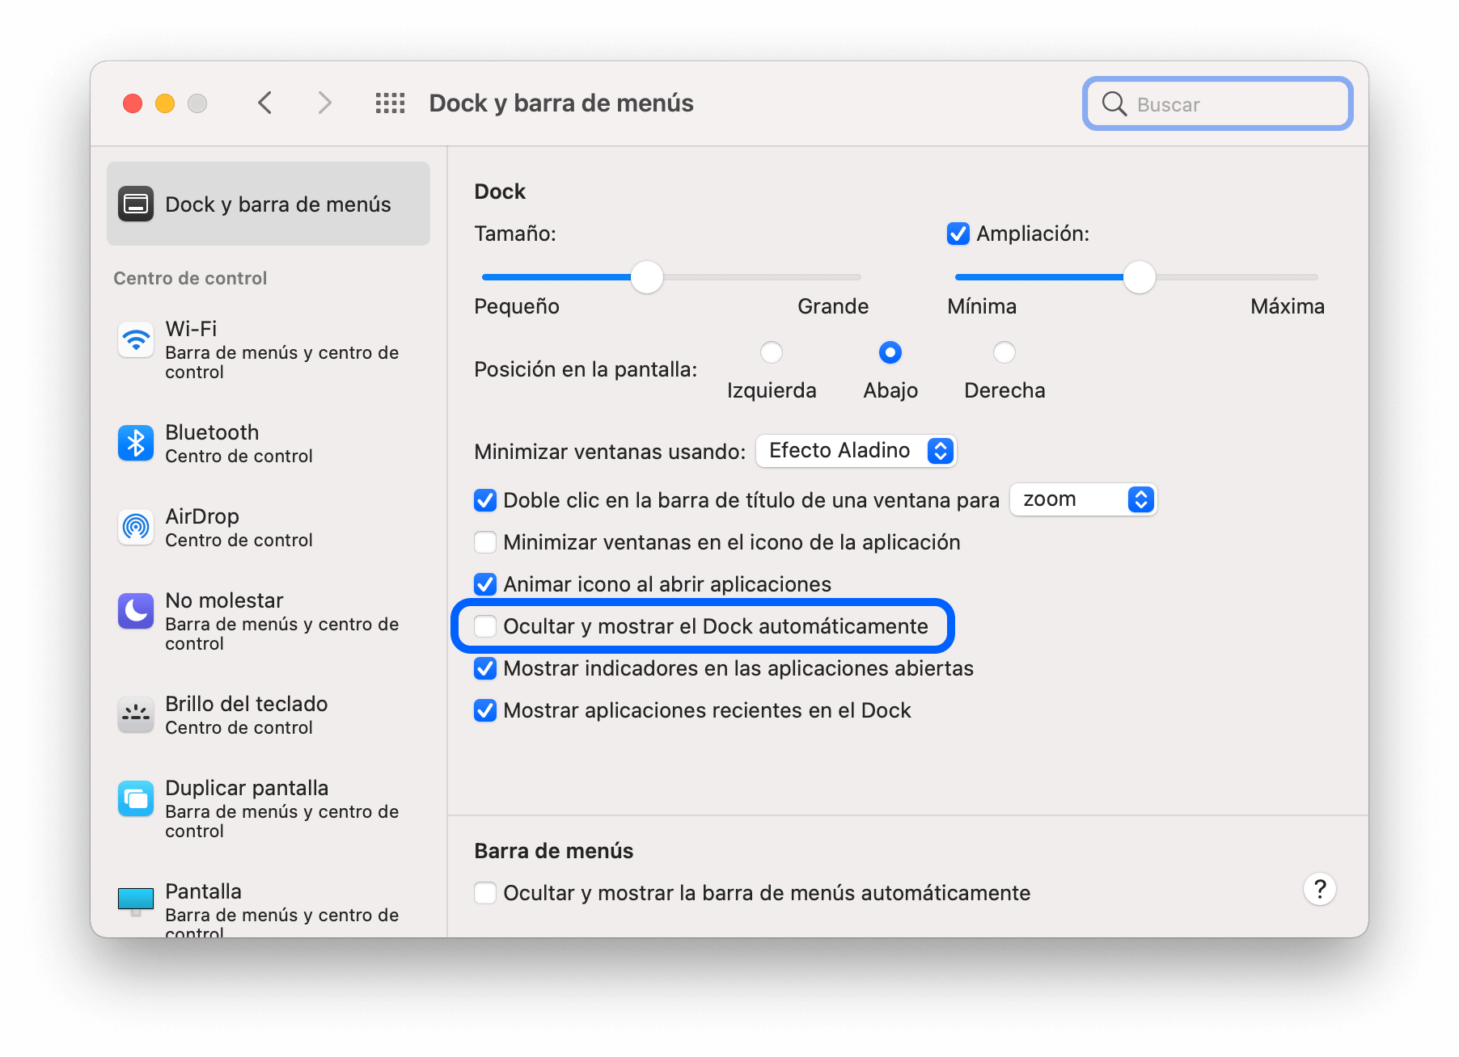This screenshot has width=1459, height=1057.
Task: Click the help question mark button
Action: (1319, 889)
